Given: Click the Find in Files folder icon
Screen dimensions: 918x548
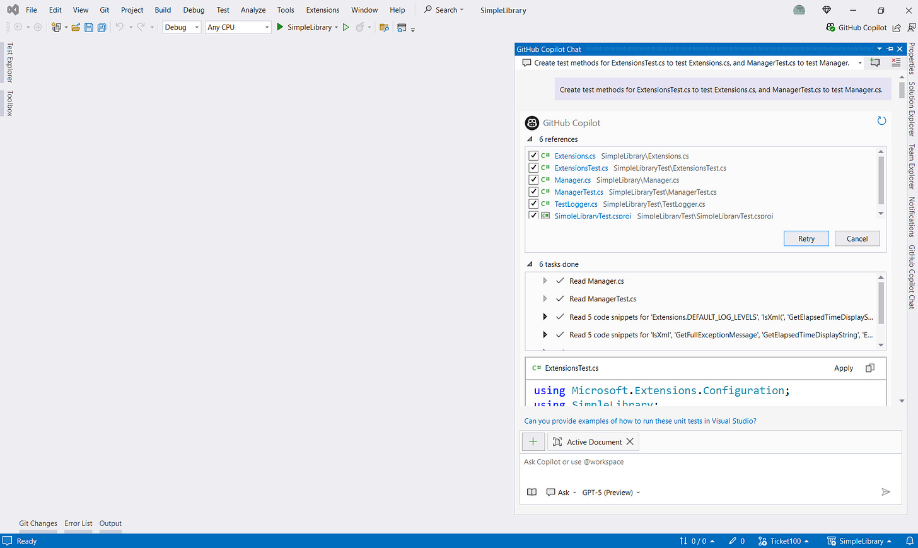Looking at the screenshot, I should tap(384, 27).
